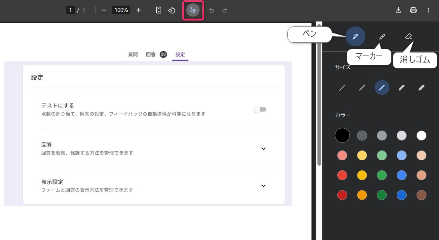Expand the 回答 settings section
The image size is (439, 240).
[x=263, y=148]
